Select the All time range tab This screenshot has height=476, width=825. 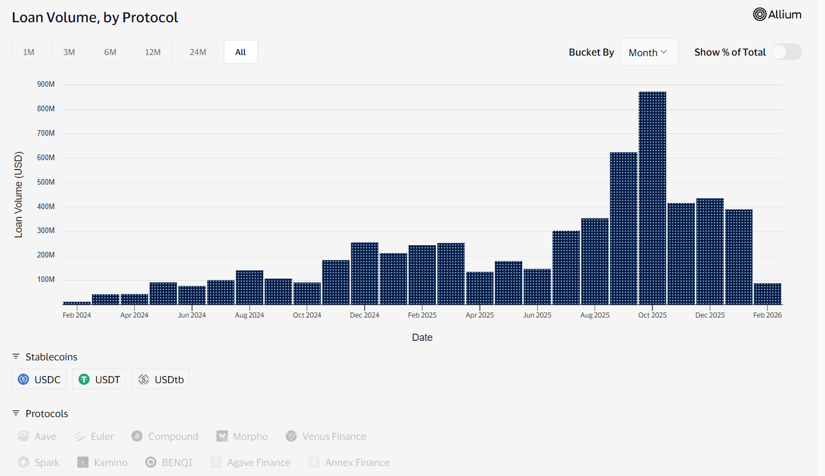pyautogui.click(x=240, y=51)
